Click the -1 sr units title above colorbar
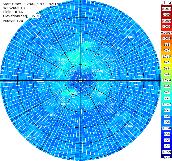172x161 pixels. [x=167, y=3]
